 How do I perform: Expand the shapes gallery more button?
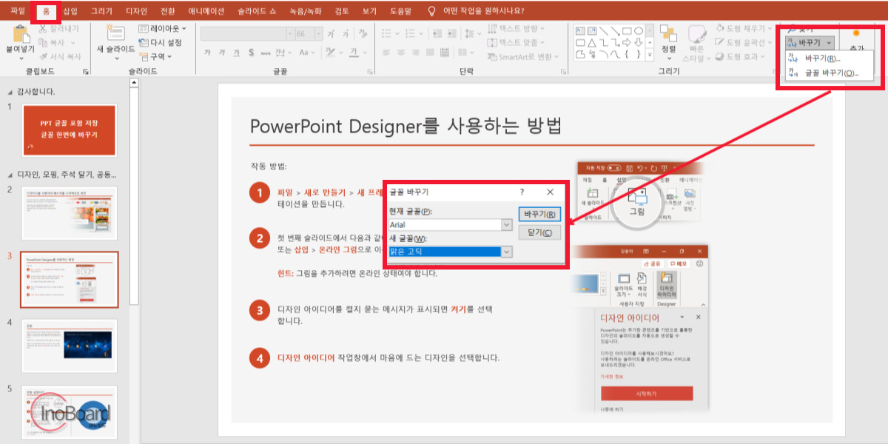[x=650, y=56]
